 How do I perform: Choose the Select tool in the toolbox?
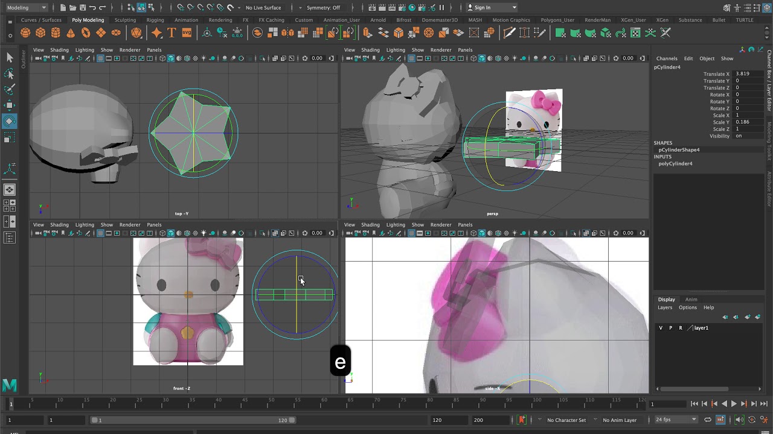[9, 57]
